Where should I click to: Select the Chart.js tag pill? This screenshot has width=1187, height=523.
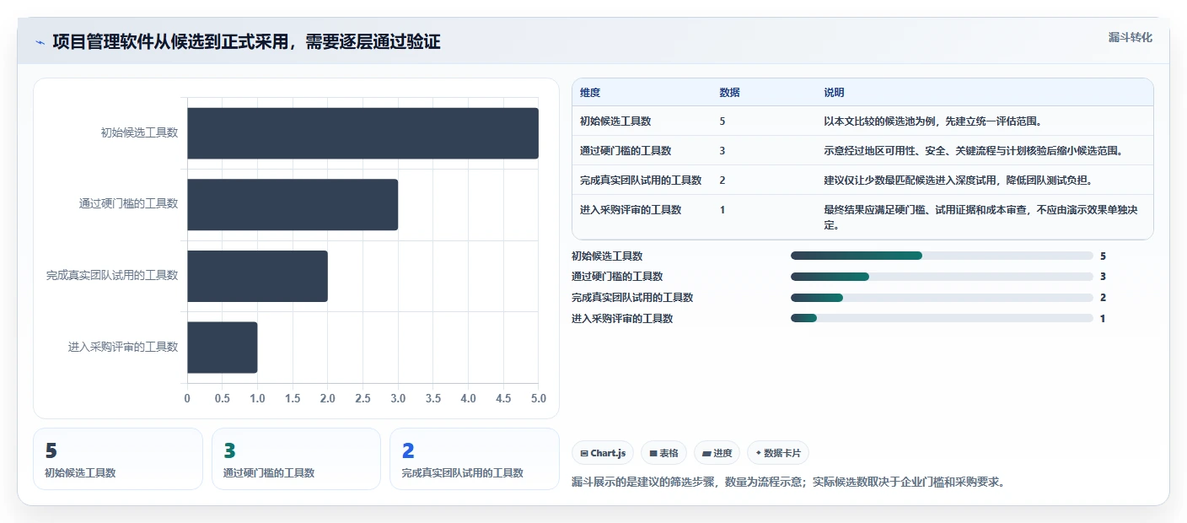603,453
